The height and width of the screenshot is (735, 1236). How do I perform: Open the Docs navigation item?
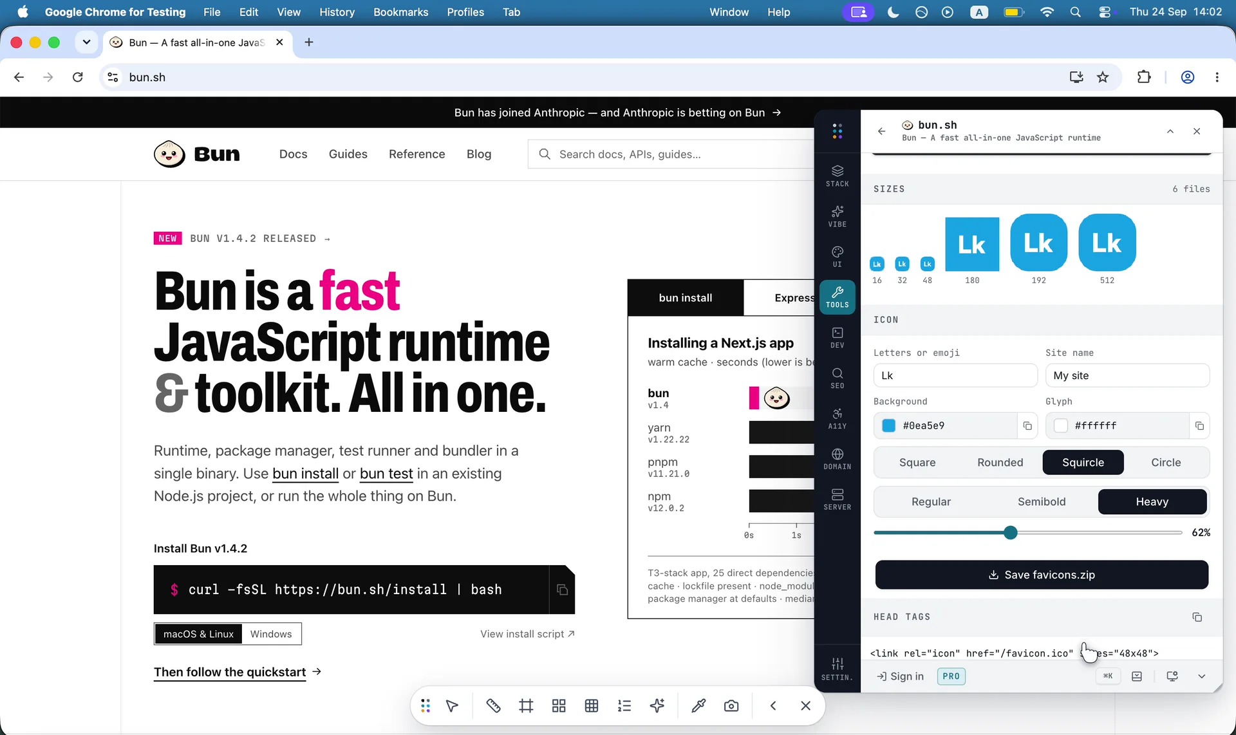(293, 154)
